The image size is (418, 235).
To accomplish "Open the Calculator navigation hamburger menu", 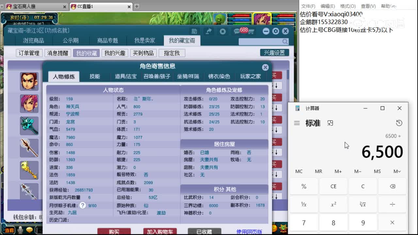I will coord(297,123).
